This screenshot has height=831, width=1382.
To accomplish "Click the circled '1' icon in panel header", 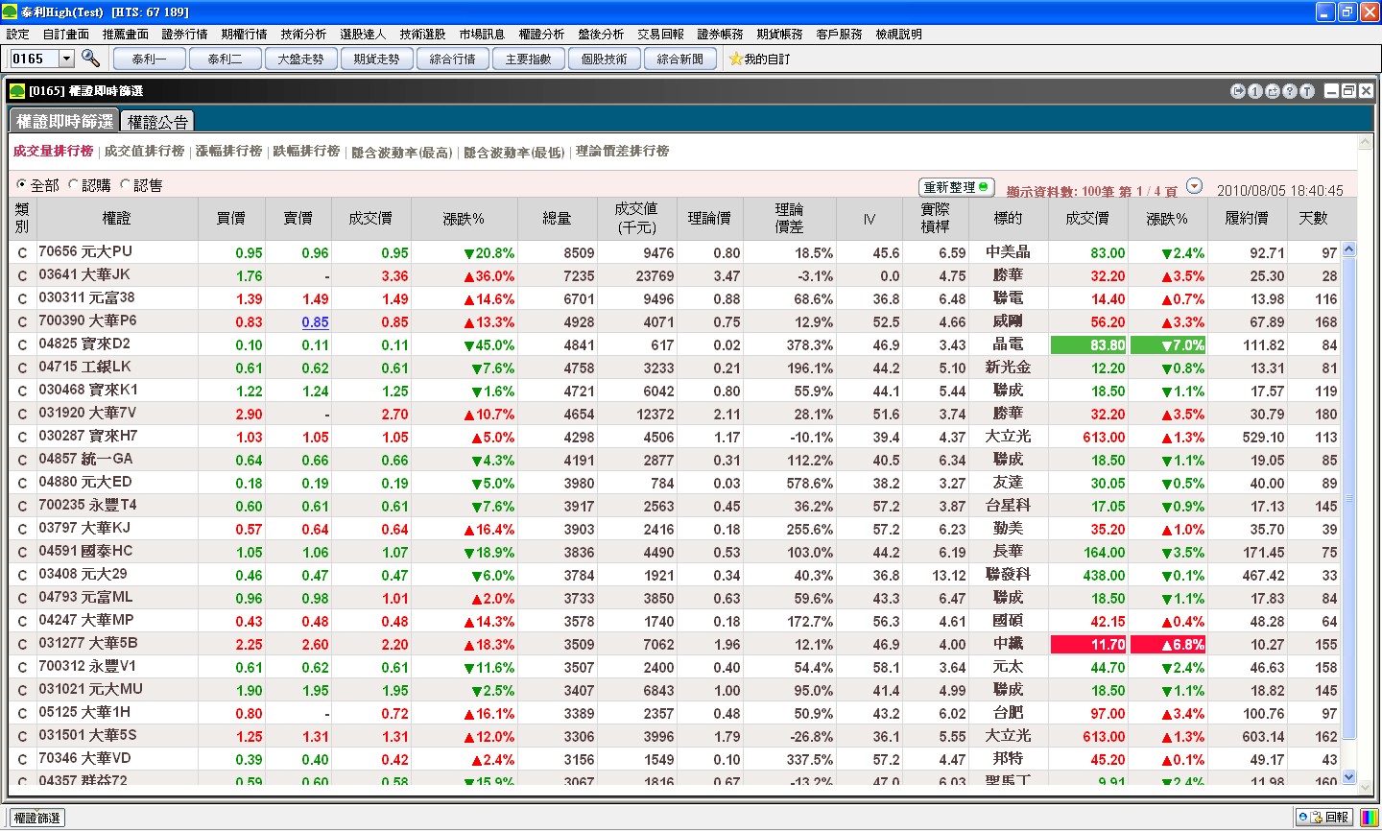I will [1255, 91].
